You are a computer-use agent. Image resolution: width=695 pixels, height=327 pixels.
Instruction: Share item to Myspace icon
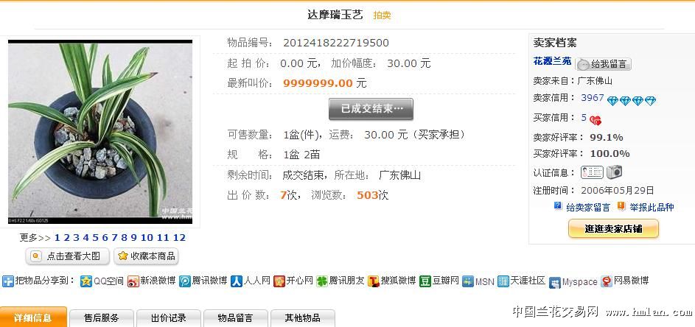pyautogui.click(x=555, y=283)
